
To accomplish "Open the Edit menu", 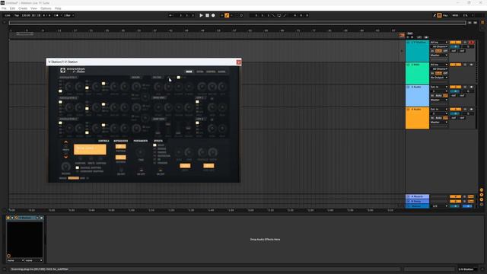I will [12, 8].
